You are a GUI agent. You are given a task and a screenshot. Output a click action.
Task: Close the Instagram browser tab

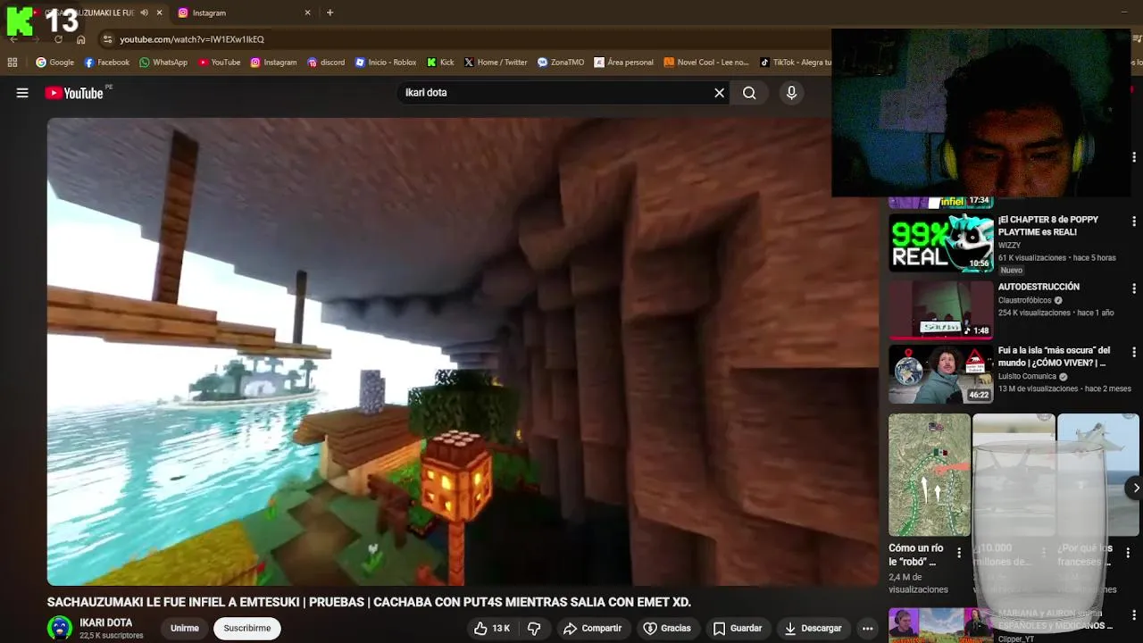[307, 13]
